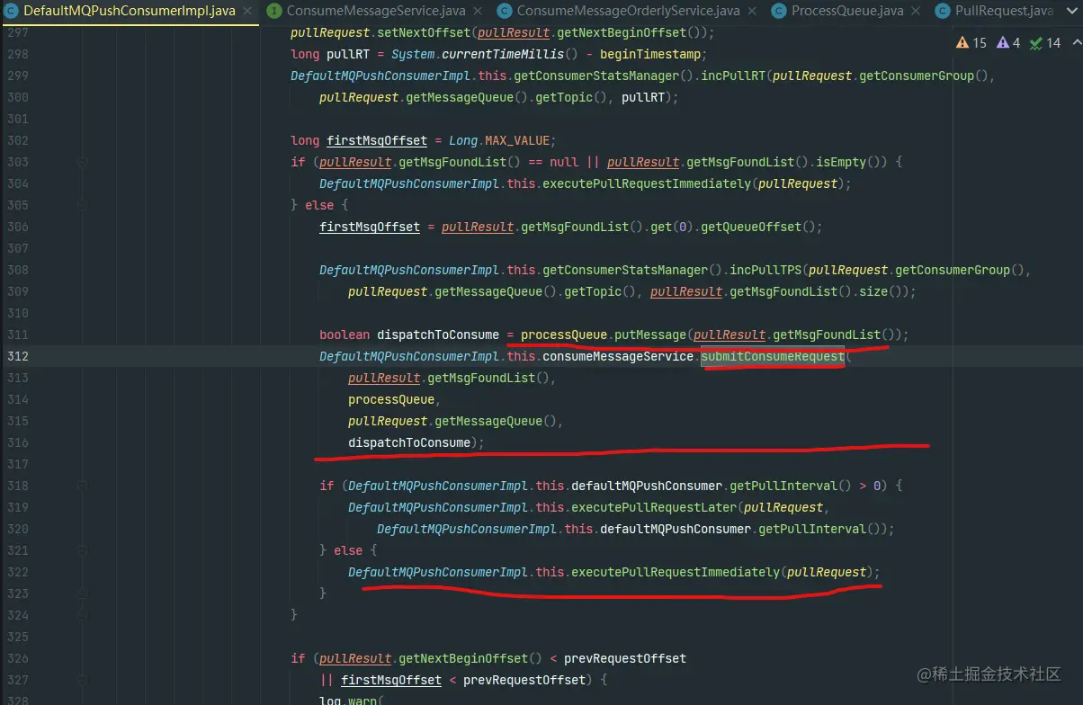Click getQueueOffset on line 306
The width and height of the screenshot is (1083, 705).
751,227
